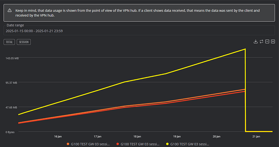Zoom out with the minus icon

[267, 42]
